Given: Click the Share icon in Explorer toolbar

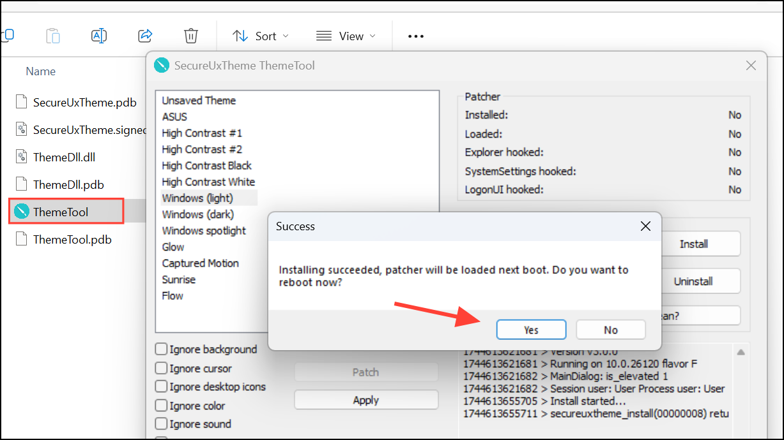Looking at the screenshot, I should pyautogui.click(x=145, y=36).
